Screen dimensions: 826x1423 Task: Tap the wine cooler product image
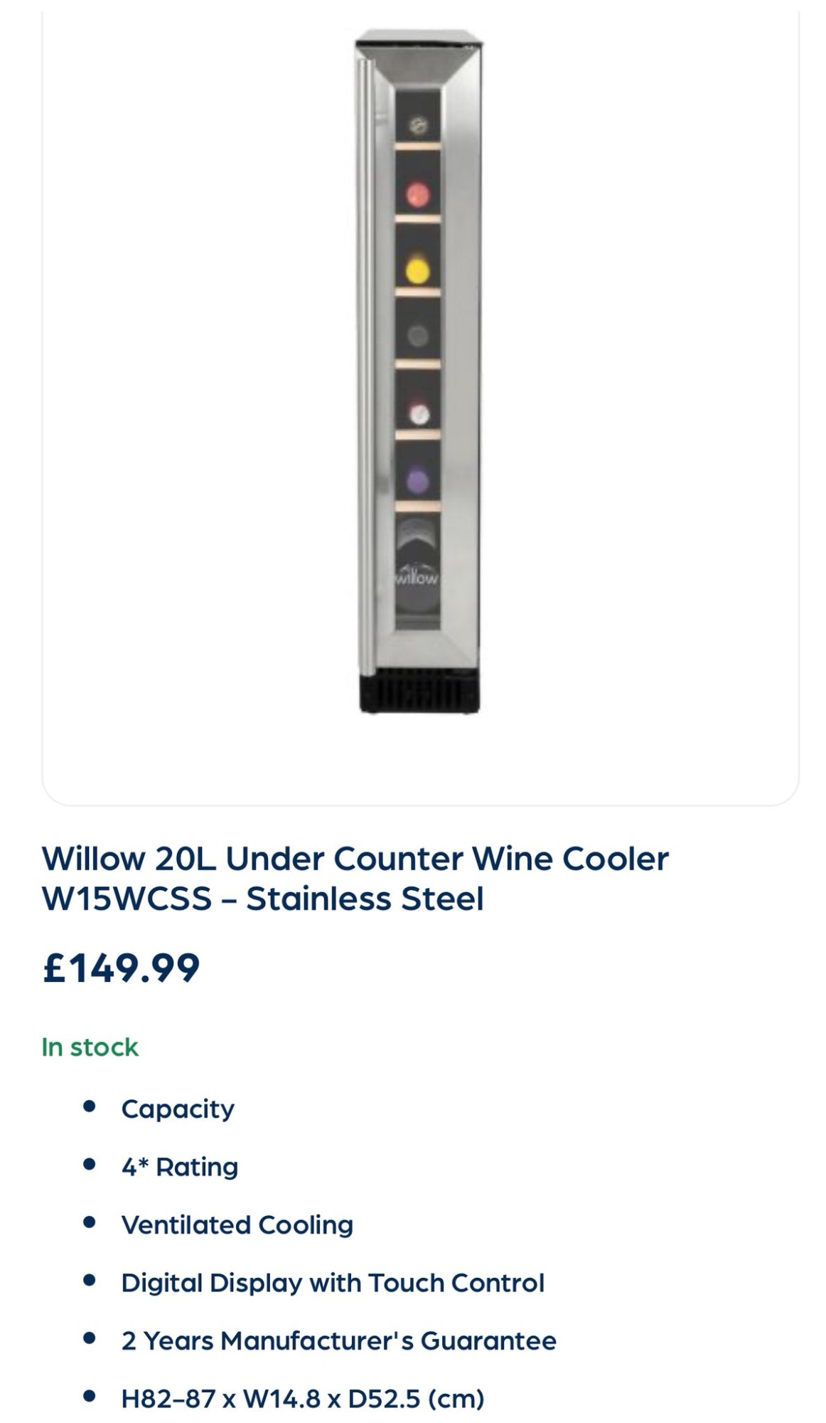coord(419,370)
